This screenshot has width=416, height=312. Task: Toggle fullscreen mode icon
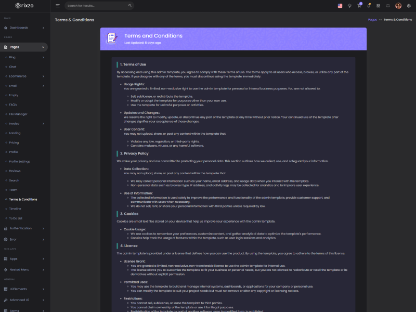388,6
